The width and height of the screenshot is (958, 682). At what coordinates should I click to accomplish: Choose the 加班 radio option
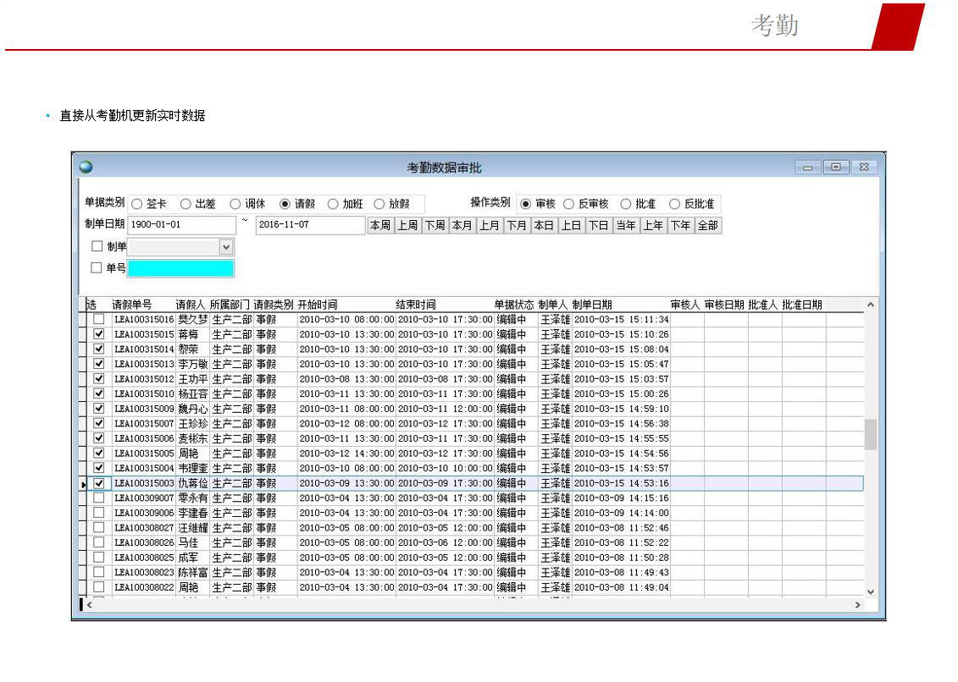pyautogui.click(x=333, y=204)
